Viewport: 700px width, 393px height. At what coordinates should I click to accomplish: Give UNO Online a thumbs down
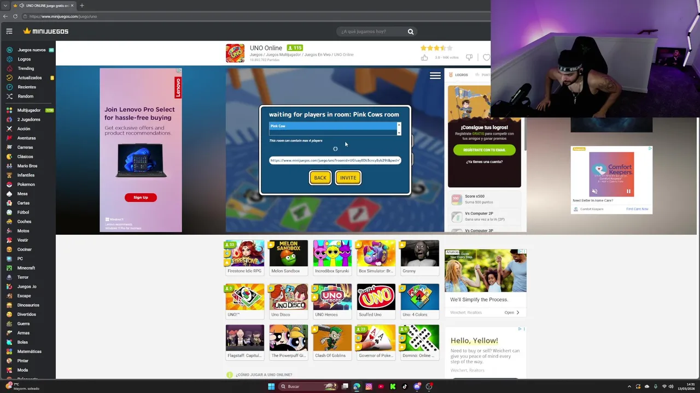pyautogui.click(x=469, y=57)
